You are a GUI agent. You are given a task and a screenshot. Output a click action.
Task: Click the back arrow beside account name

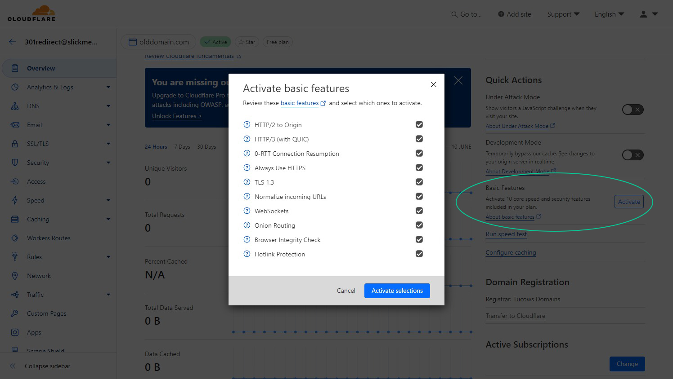coord(13,42)
